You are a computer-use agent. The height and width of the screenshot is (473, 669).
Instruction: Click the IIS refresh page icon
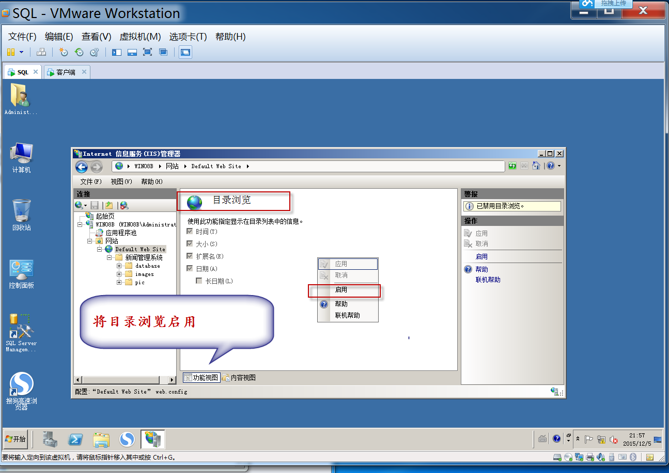(512, 166)
